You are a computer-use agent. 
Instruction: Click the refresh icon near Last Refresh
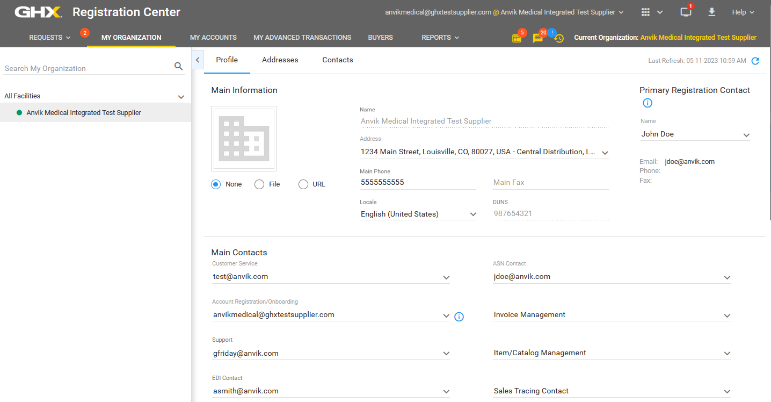(755, 61)
